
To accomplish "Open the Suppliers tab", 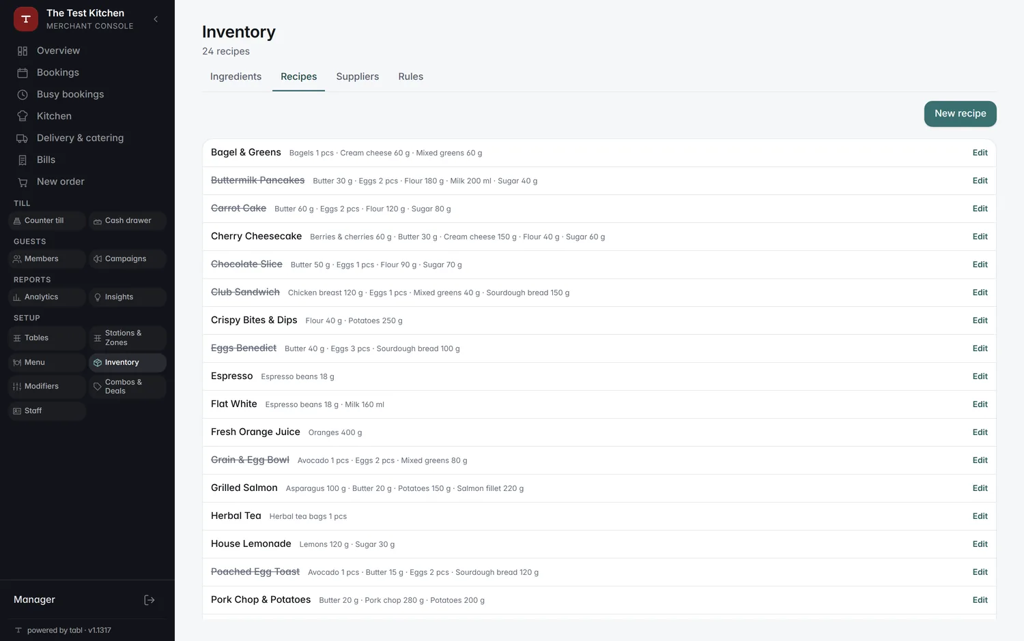I will click(357, 77).
